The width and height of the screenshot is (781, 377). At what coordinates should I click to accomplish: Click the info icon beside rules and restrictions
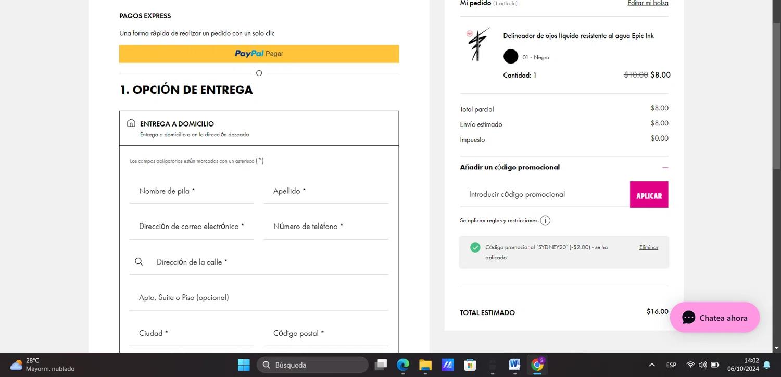545,221
